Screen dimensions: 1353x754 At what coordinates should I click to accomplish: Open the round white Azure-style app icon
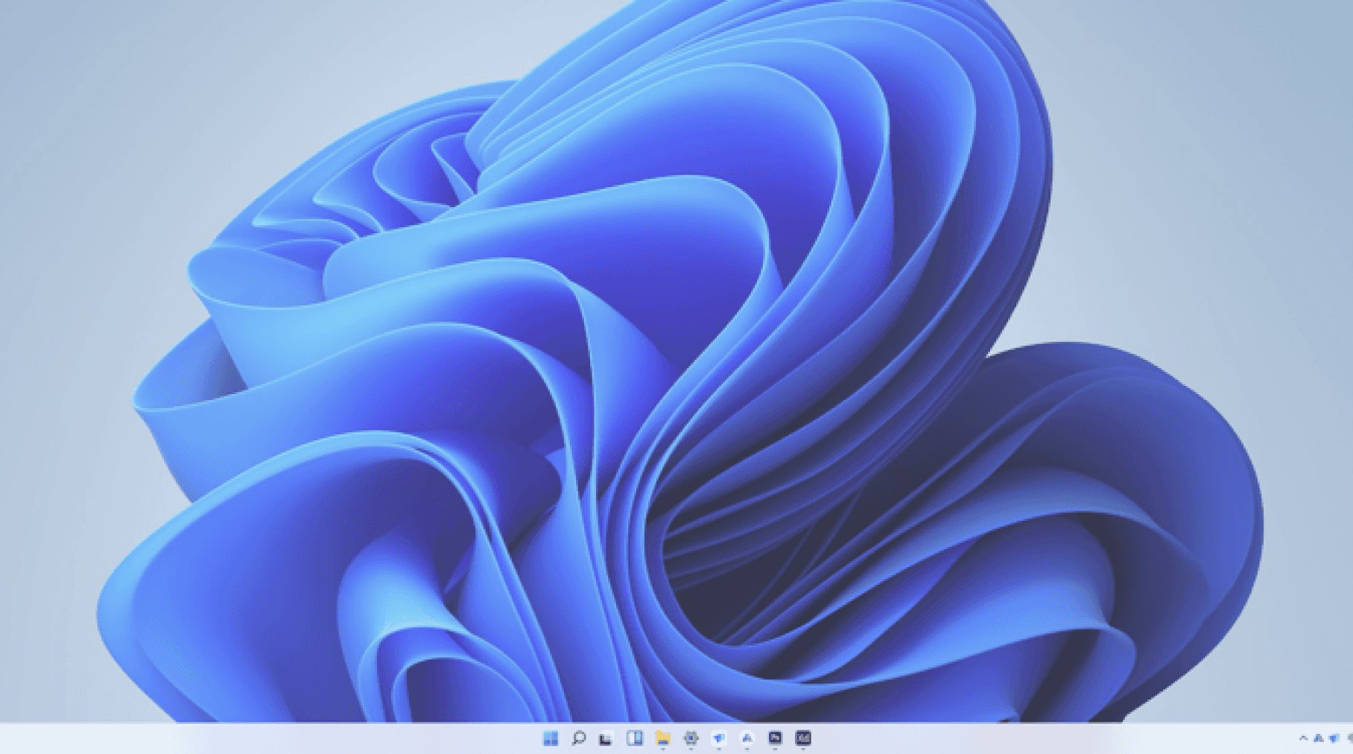pyautogui.click(x=747, y=738)
